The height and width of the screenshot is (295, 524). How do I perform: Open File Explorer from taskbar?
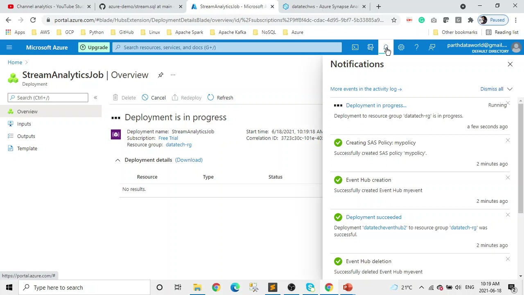coord(197,288)
